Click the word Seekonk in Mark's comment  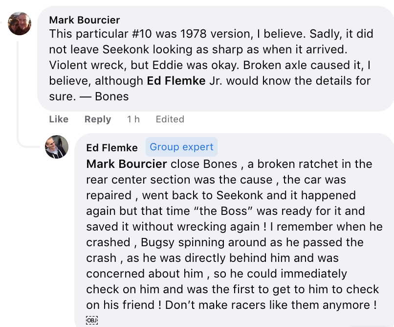(126, 49)
